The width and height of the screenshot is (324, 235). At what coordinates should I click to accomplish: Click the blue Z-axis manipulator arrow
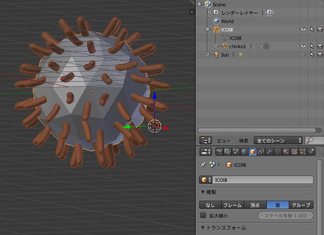point(154,96)
